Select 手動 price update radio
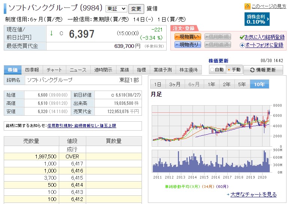 point(229,70)
